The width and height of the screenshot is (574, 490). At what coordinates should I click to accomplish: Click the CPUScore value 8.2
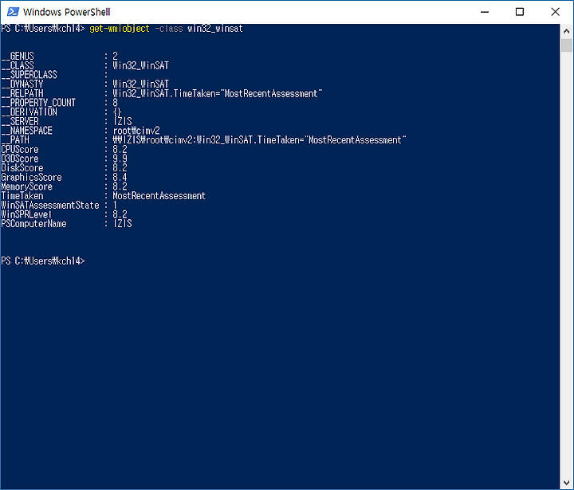pyautogui.click(x=120, y=149)
